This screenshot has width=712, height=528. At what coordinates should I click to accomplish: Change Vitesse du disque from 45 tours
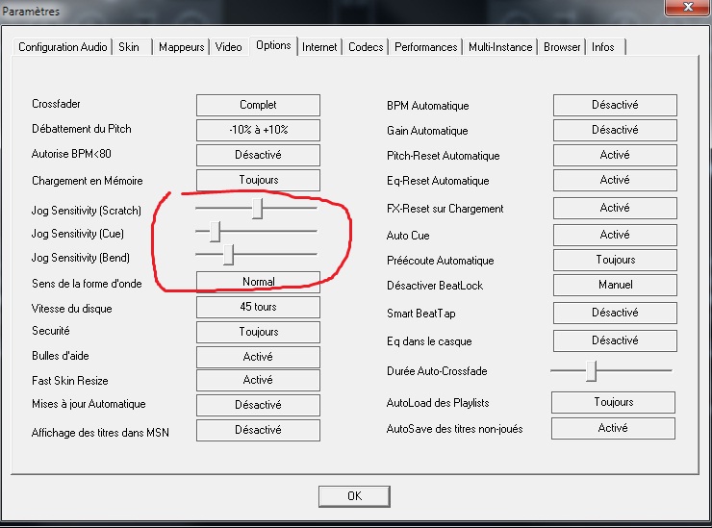tap(258, 308)
